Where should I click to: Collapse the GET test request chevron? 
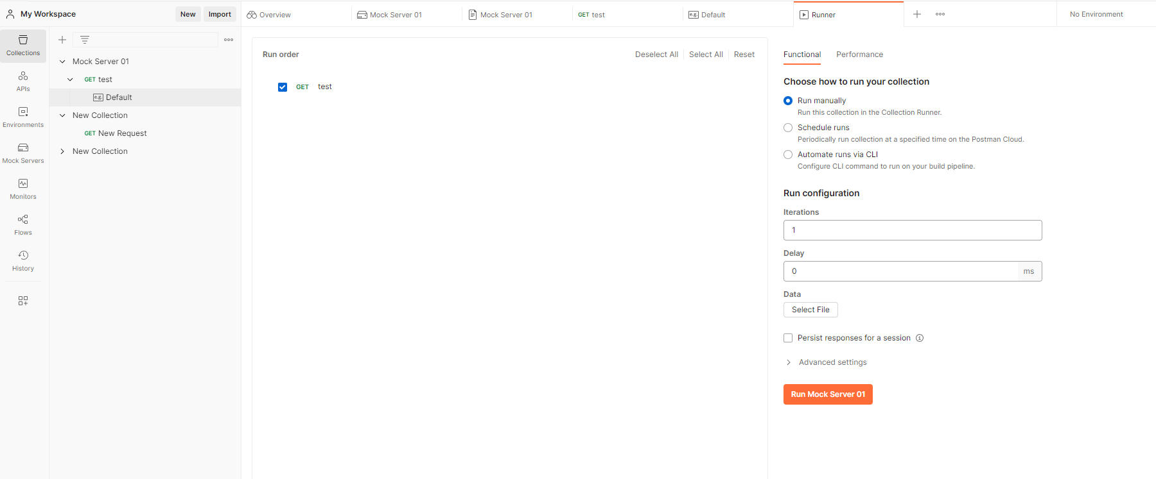pyautogui.click(x=70, y=80)
